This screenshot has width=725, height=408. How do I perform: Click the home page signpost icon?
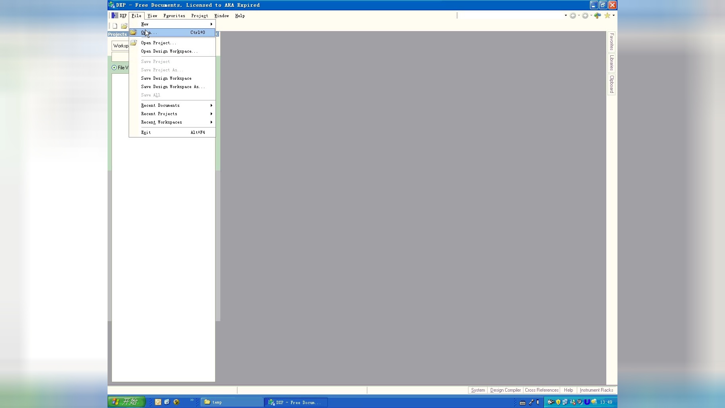tap(598, 16)
